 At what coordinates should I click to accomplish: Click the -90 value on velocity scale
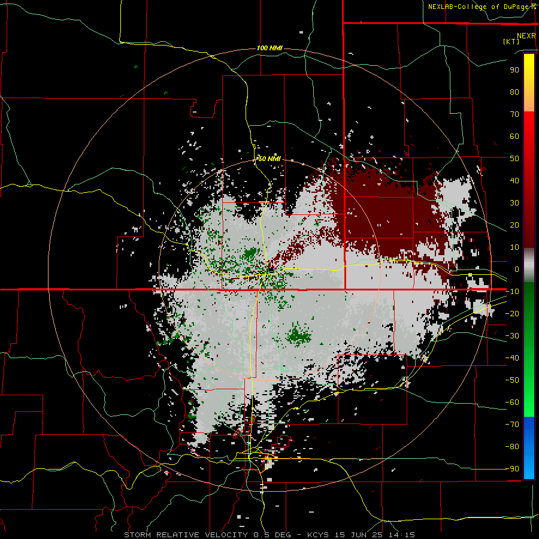coord(512,469)
